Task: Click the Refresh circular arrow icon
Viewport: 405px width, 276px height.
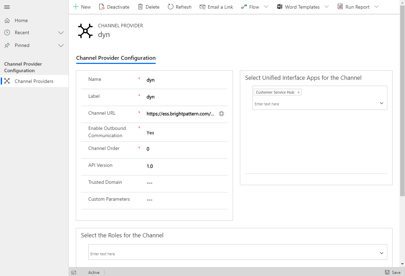Action: (170, 7)
